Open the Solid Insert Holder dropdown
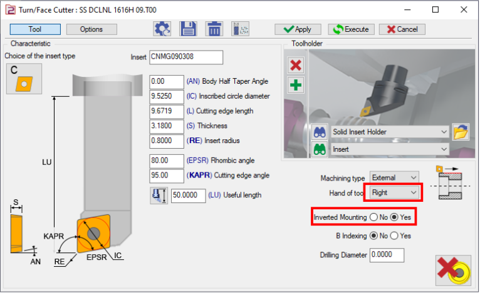This screenshot has height=293, width=480. [390, 132]
